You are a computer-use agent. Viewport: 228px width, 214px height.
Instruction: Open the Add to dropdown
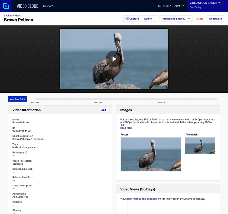pyautogui.click(x=150, y=19)
